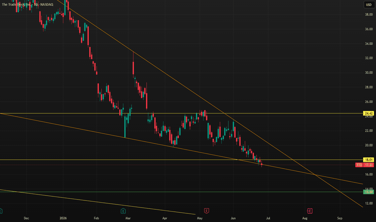Click the 28.00 price axis value
This screenshot has height=222, width=376.
coord(369,87)
